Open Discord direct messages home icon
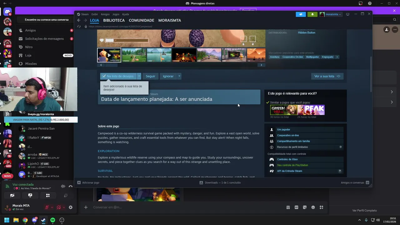The image size is (400, 225). 7,12
